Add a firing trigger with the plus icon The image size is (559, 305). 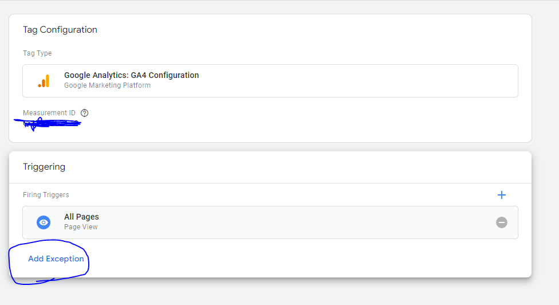pos(502,195)
